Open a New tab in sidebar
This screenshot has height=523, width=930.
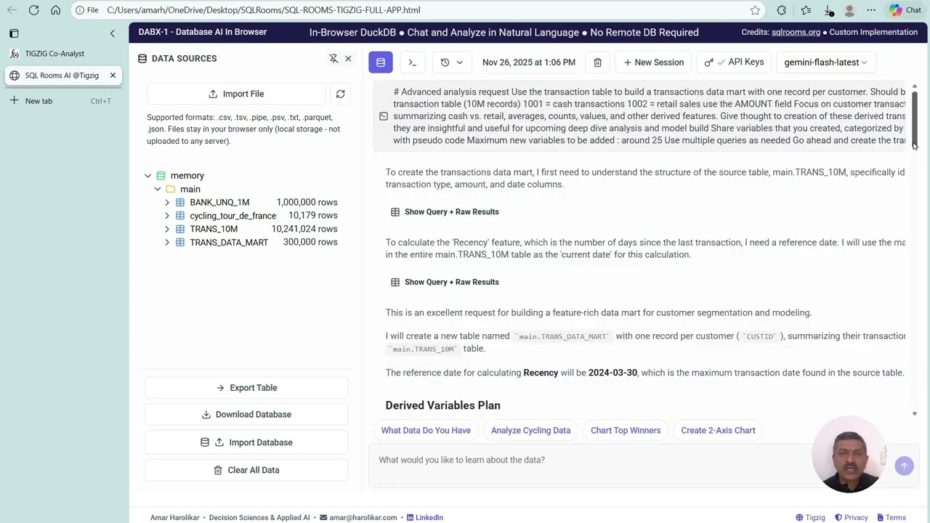pyautogui.click(x=62, y=101)
